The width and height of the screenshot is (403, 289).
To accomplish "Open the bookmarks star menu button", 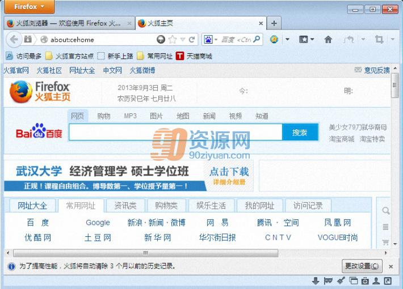I will pyautogui.click(x=307, y=39).
